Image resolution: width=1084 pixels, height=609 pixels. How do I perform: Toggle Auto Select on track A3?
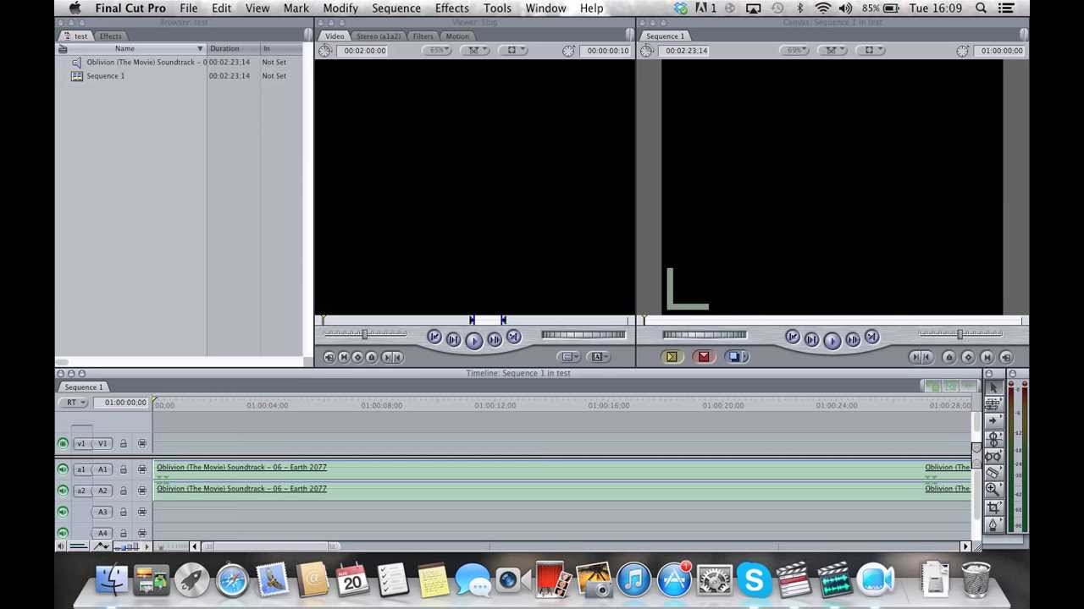click(142, 512)
